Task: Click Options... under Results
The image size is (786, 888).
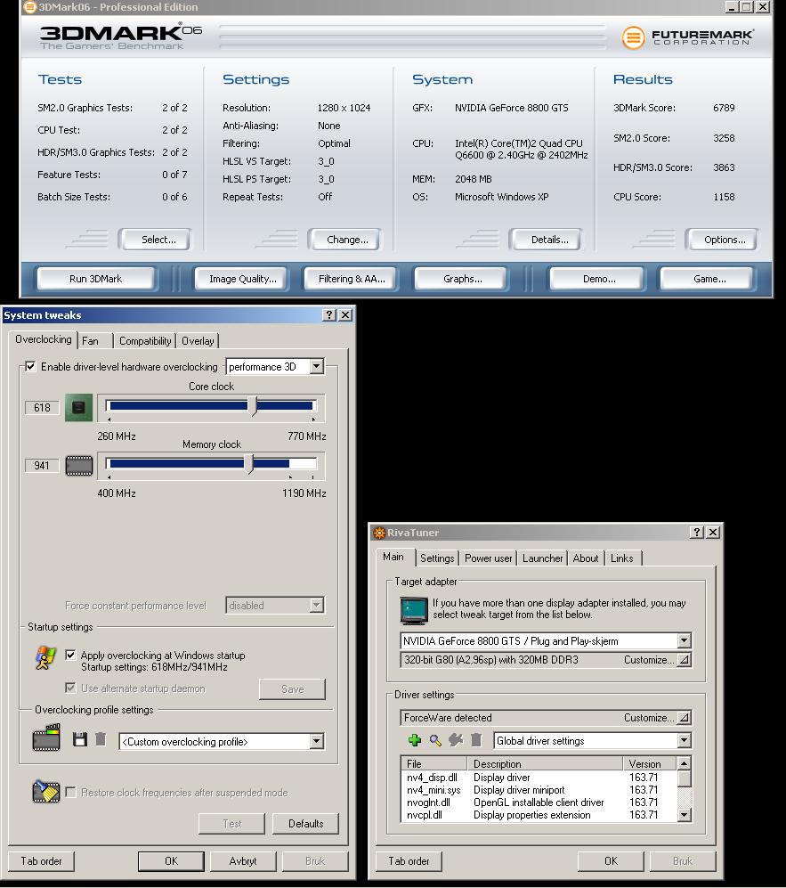Action: coord(722,240)
